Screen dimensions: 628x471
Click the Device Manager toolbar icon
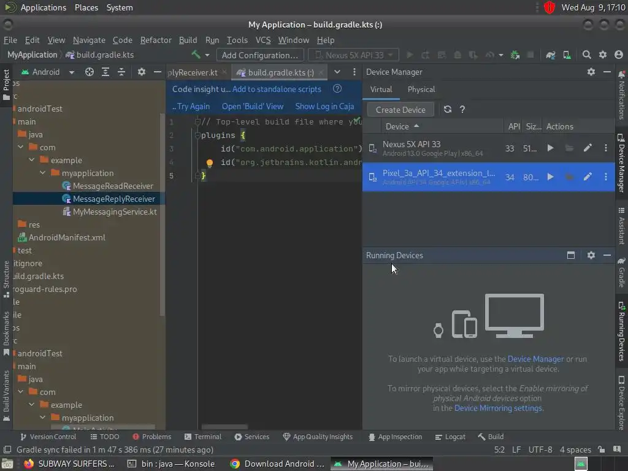click(x=567, y=55)
